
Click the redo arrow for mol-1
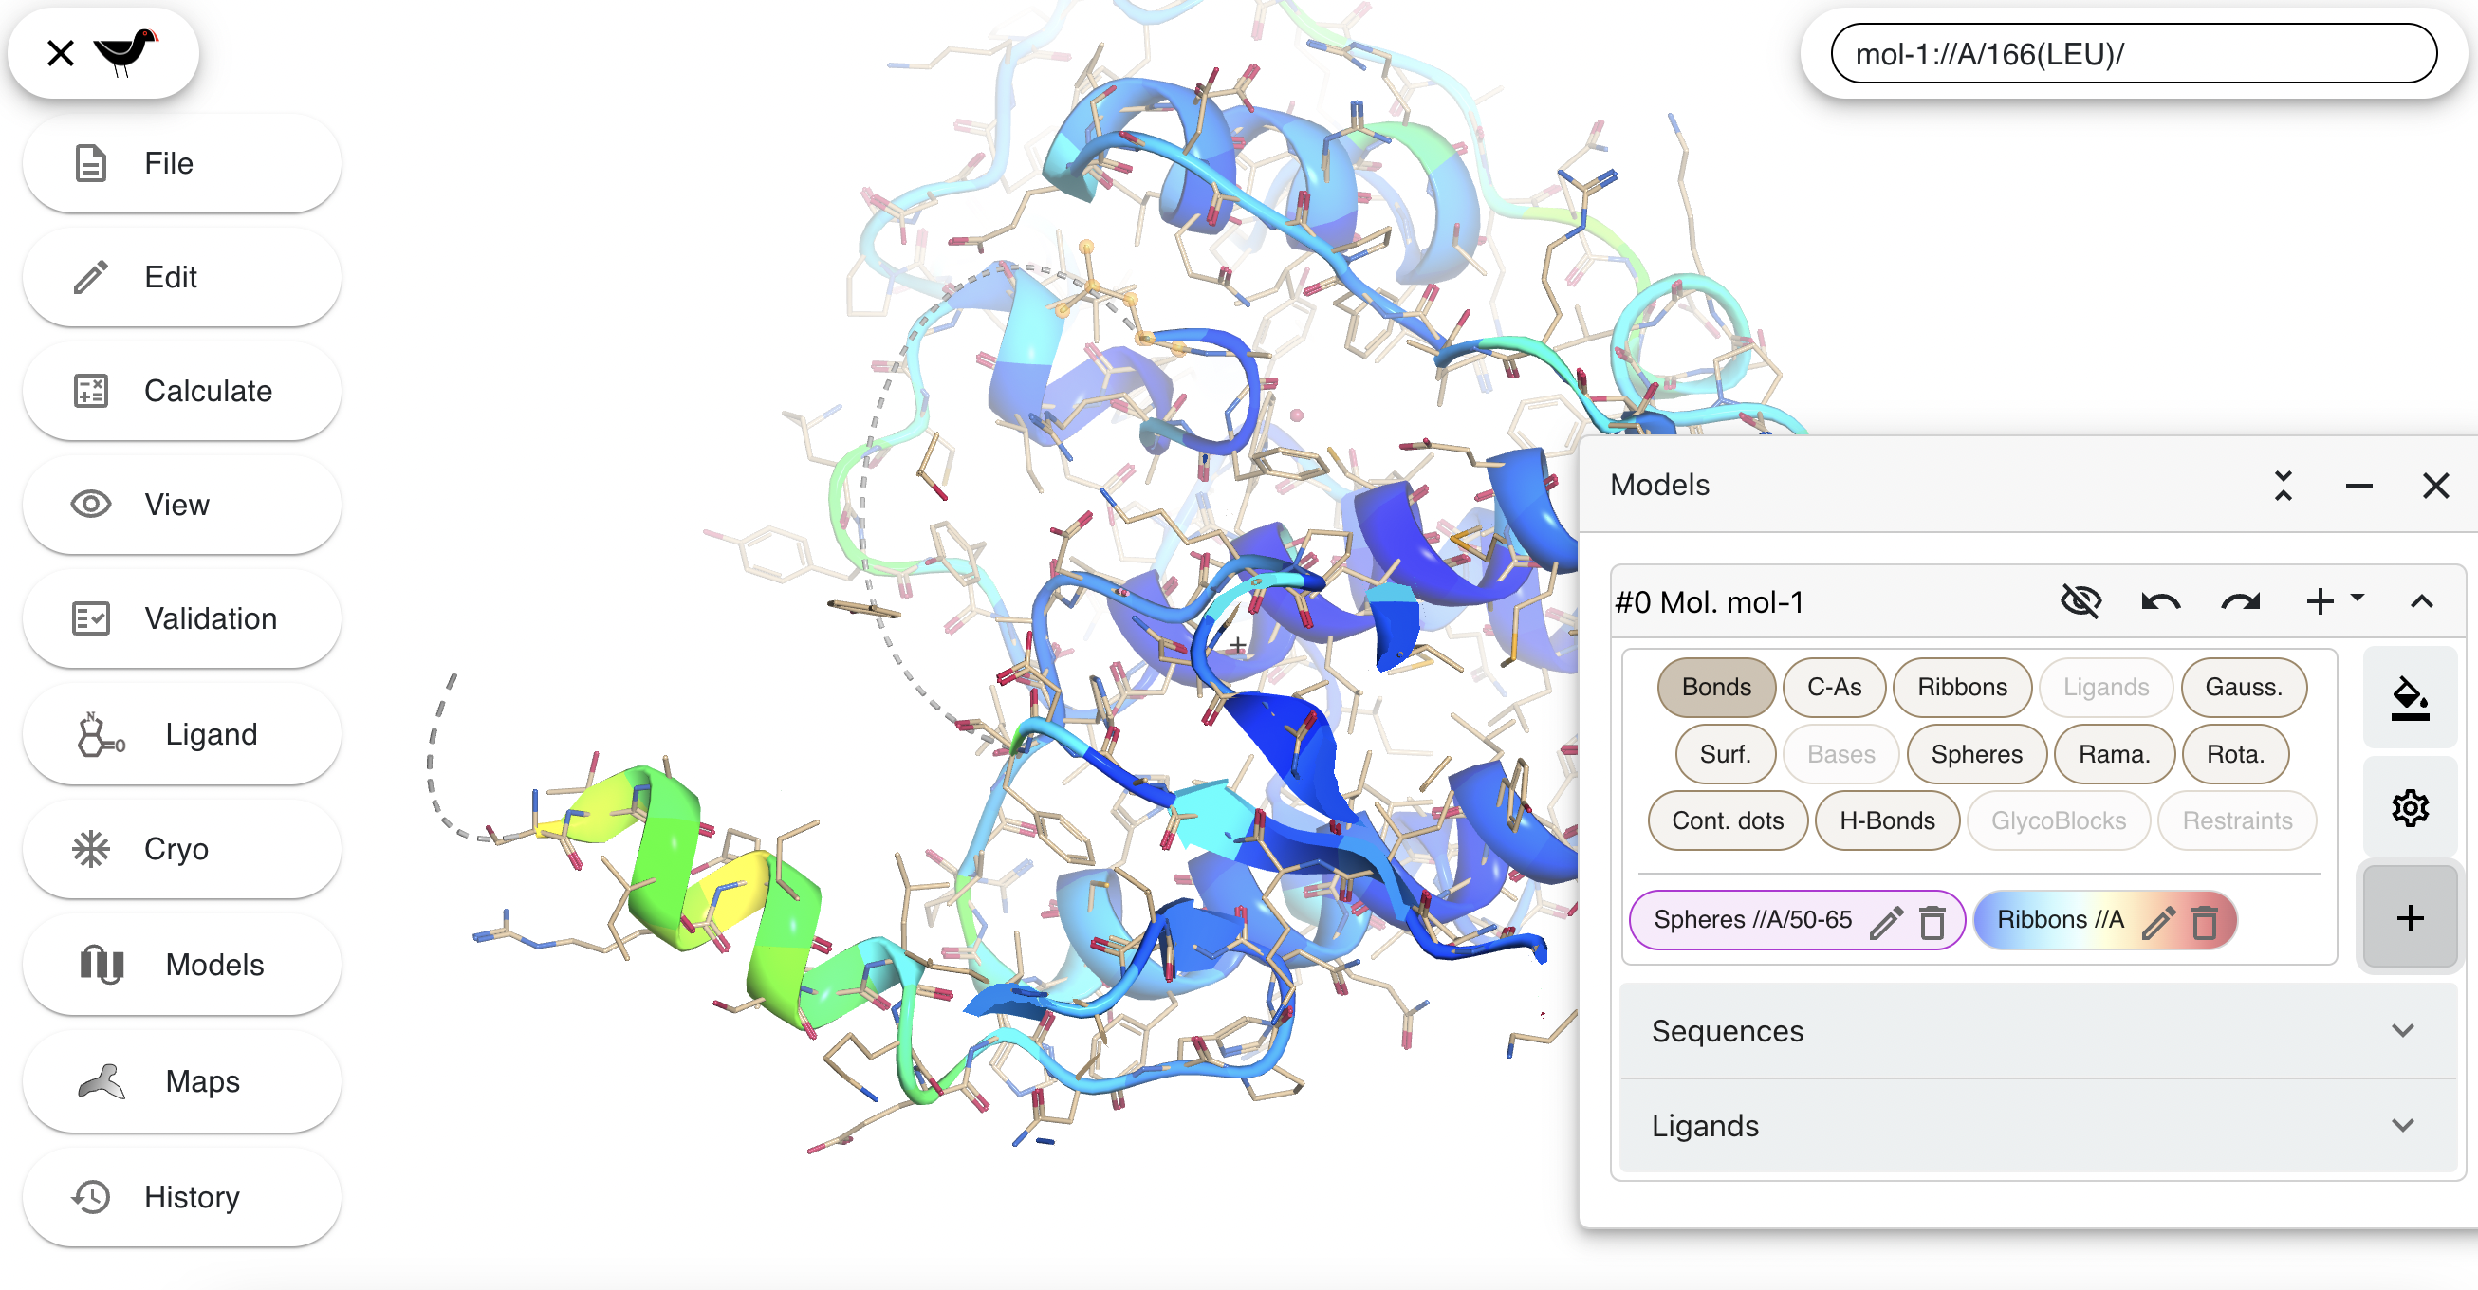pos(2240,602)
